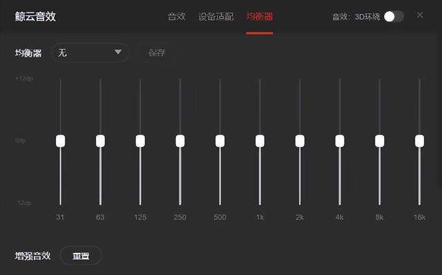Open the 均衡器 preset dropdown showing 无
The height and width of the screenshot is (275, 442).
[90, 53]
